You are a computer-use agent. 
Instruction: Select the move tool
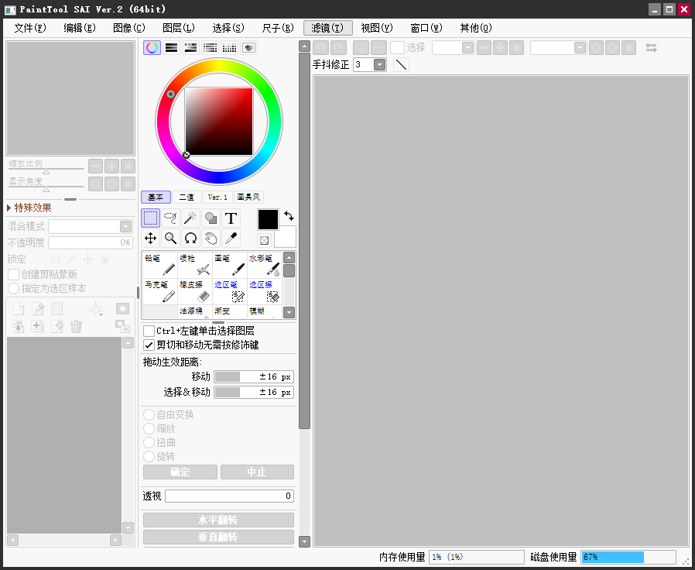(x=151, y=239)
